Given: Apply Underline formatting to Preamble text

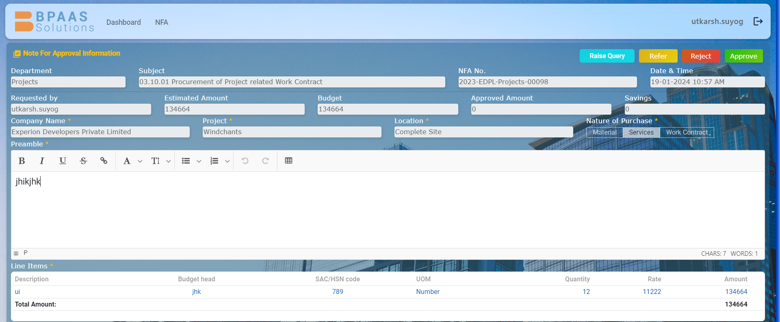Looking at the screenshot, I should (x=63, y=161).
